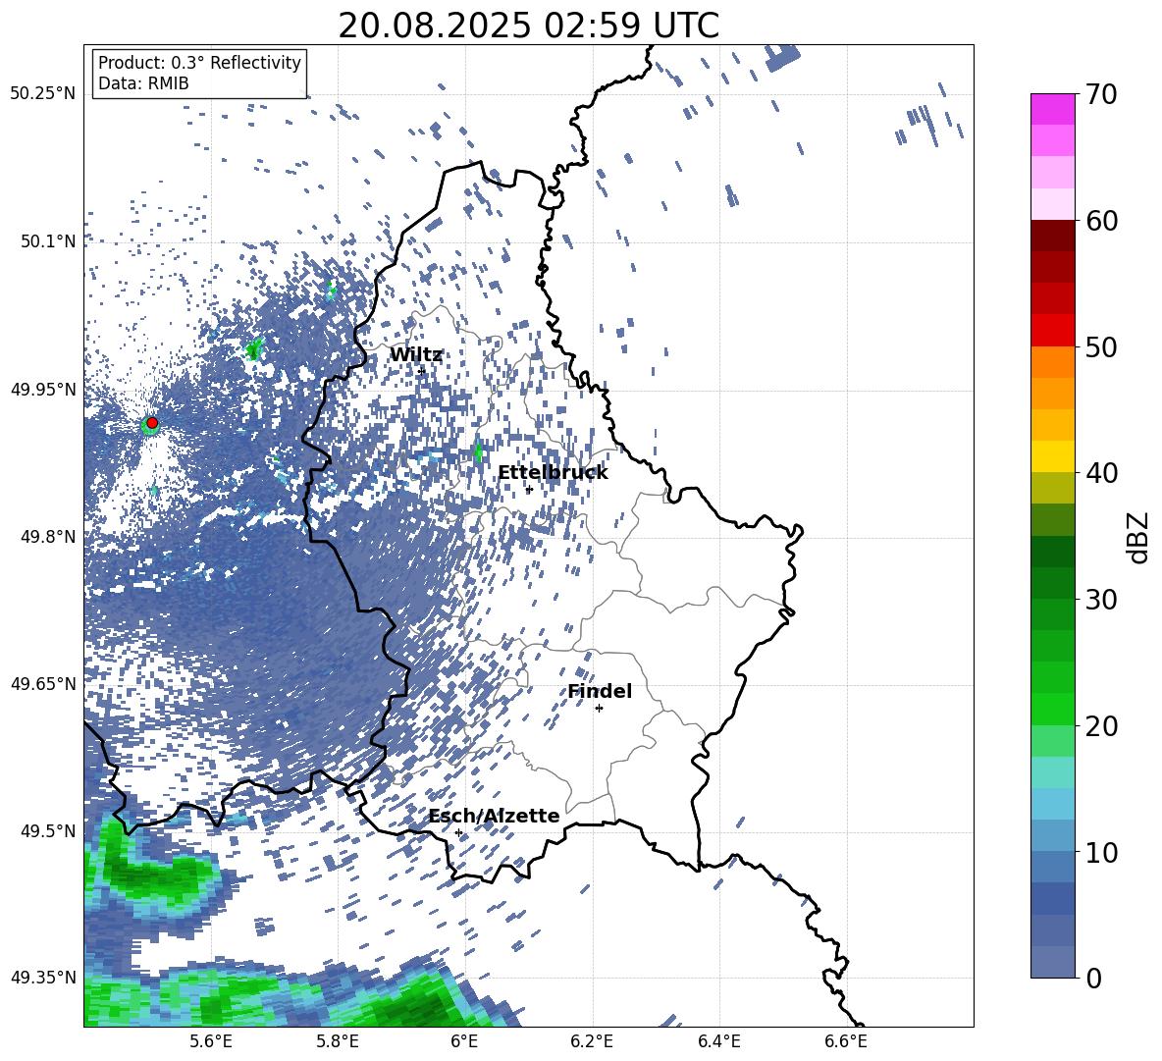Click the bright green colorbar segment at 20

click(1052, 709)
